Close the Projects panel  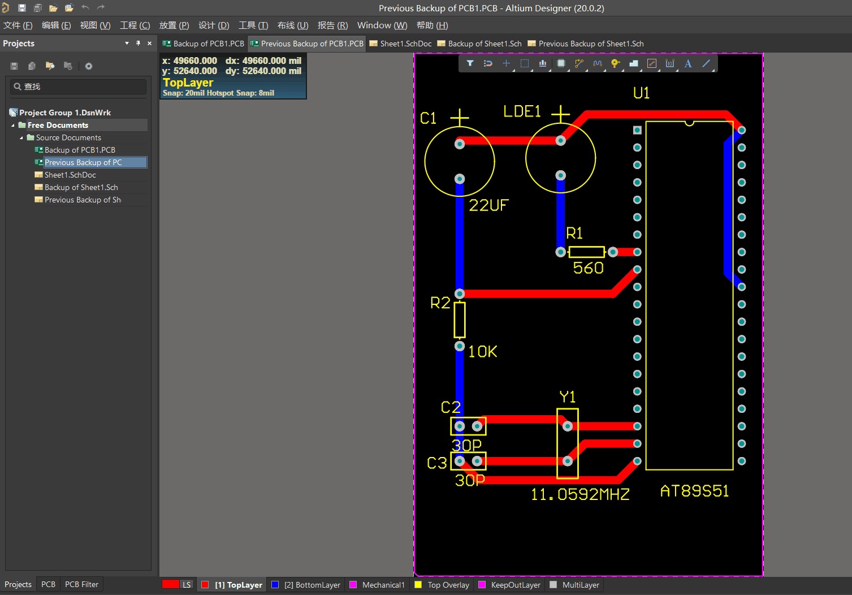point(149,44)
